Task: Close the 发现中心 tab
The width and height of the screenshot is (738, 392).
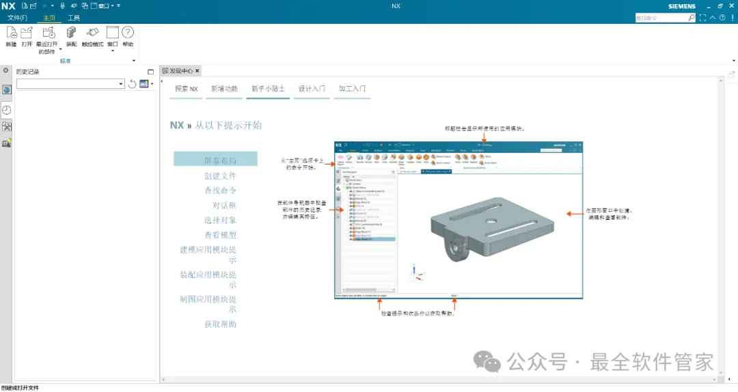Action: click(x=197, y=70)
